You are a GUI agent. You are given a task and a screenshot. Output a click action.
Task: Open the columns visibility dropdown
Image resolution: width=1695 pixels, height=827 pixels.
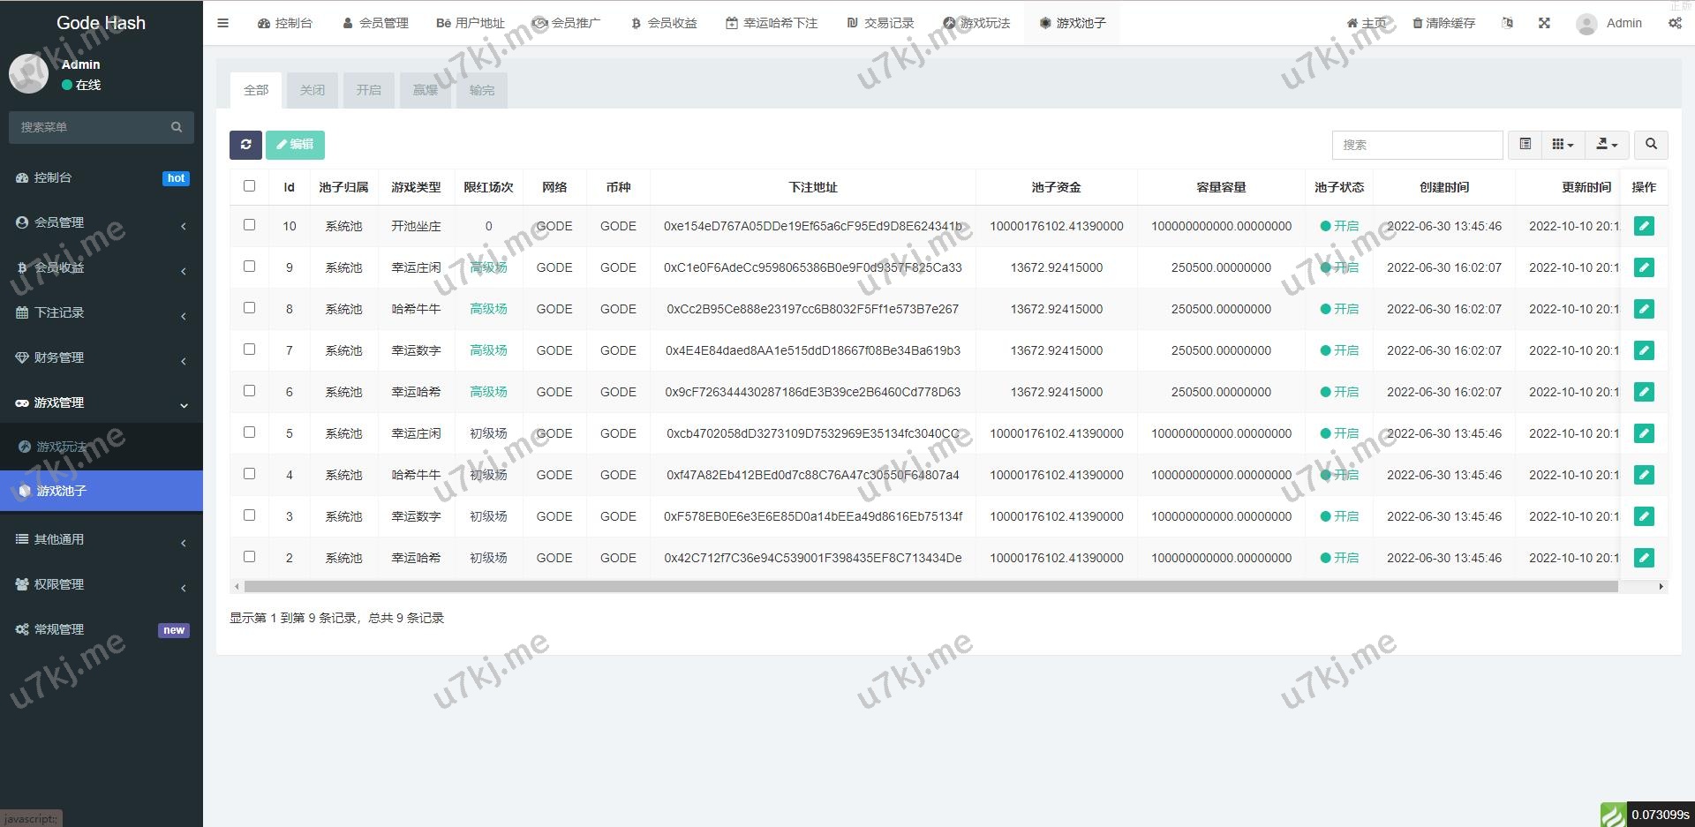point(1563,145)
